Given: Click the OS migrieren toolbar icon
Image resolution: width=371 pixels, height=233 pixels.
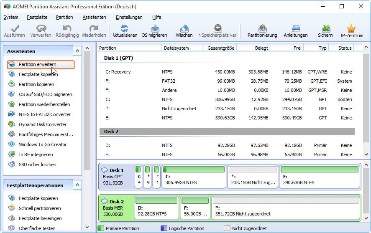Looking at the screenshot, I should [154, 29].
